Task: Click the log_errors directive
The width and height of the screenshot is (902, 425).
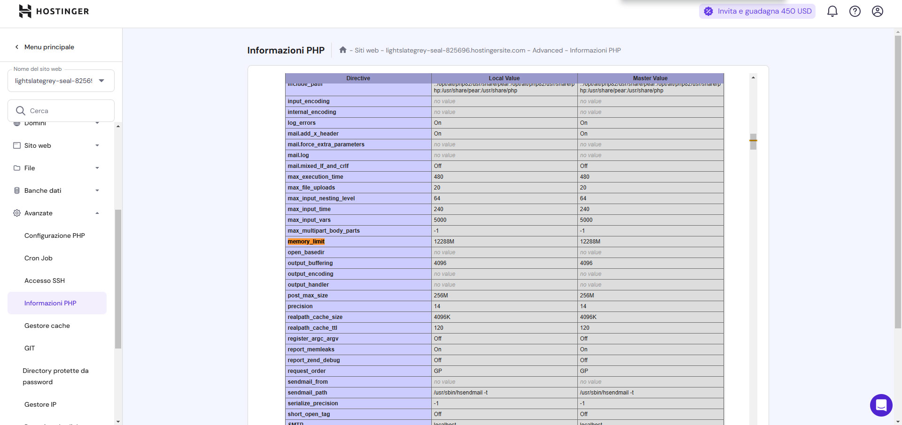Action: (x=302, y=123)
